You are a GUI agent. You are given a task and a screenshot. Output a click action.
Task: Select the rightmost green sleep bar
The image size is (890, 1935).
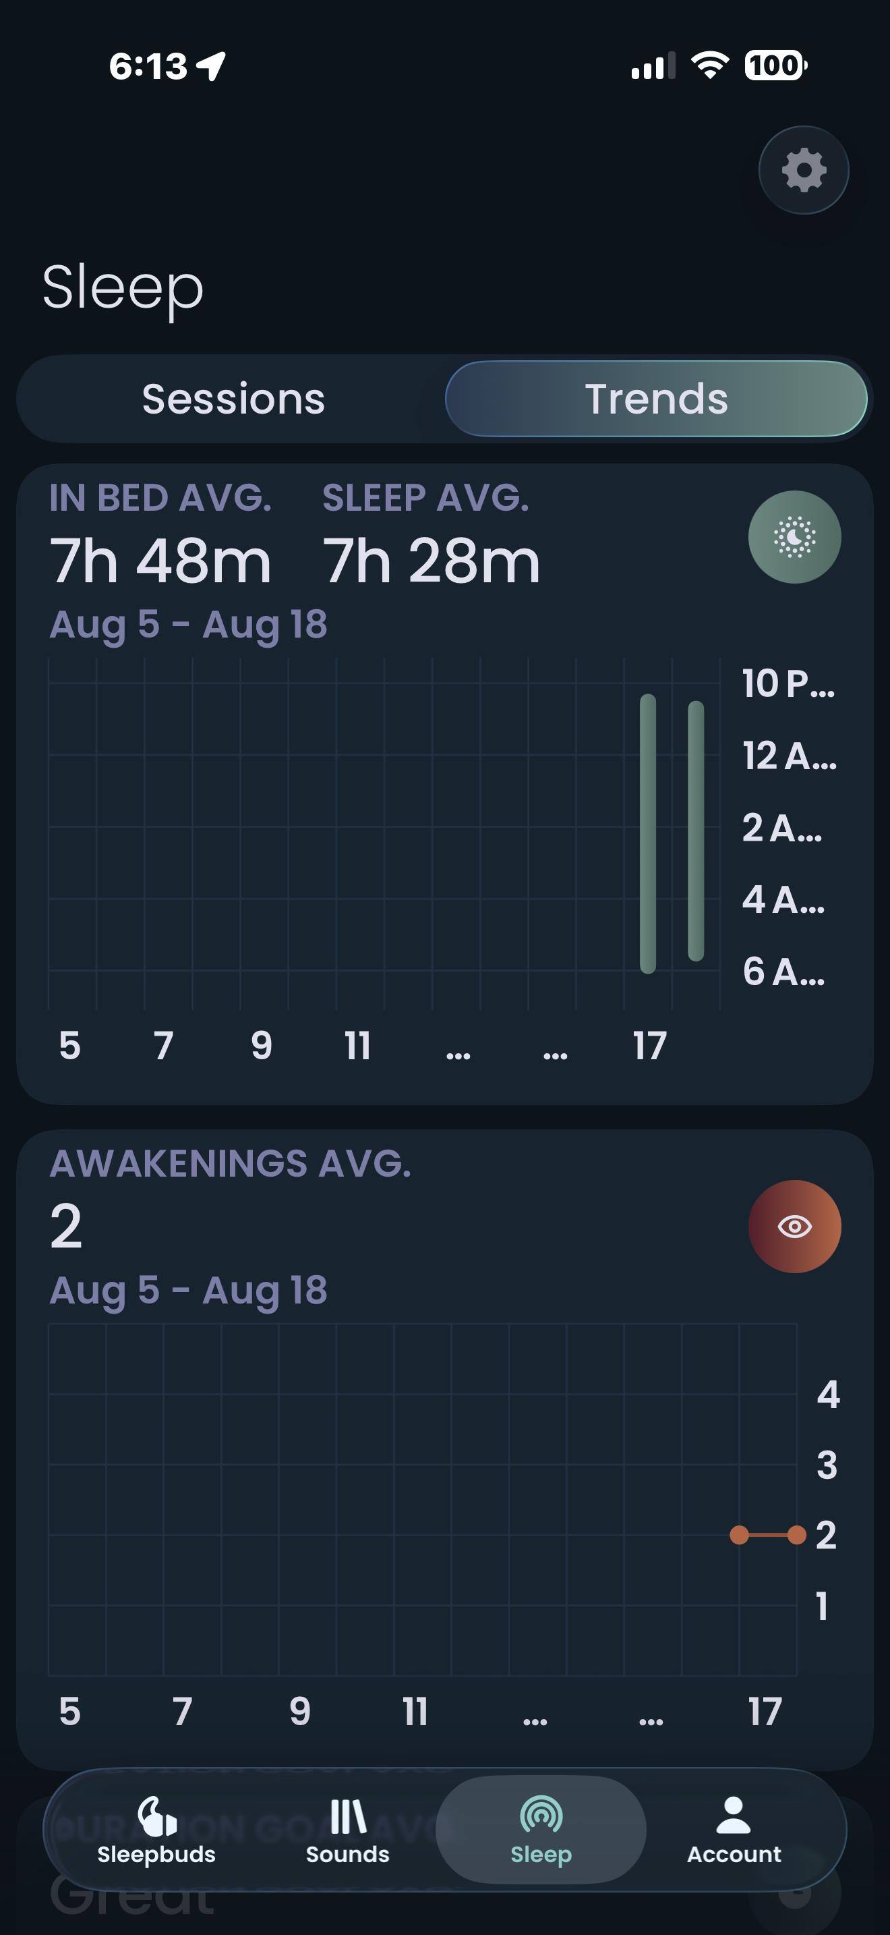point(696,831)
